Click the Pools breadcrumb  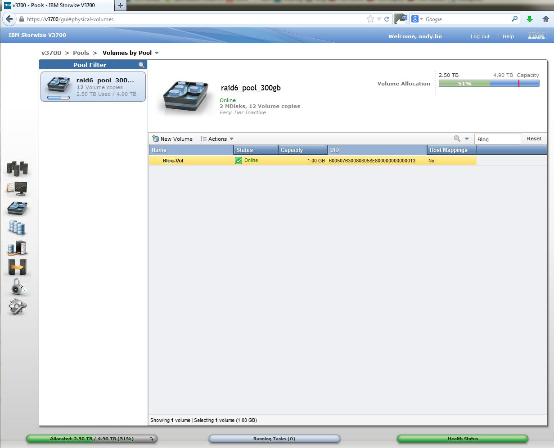coord(81,53)
